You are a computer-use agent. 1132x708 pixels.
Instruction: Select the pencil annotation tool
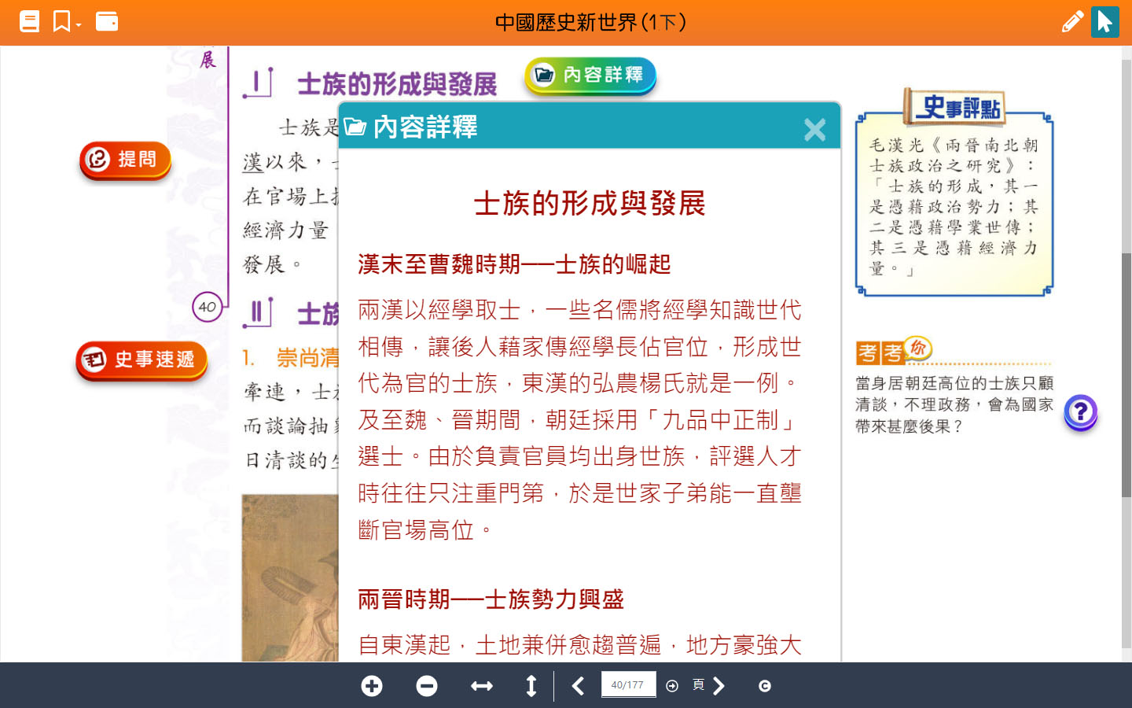[1071, 21]
